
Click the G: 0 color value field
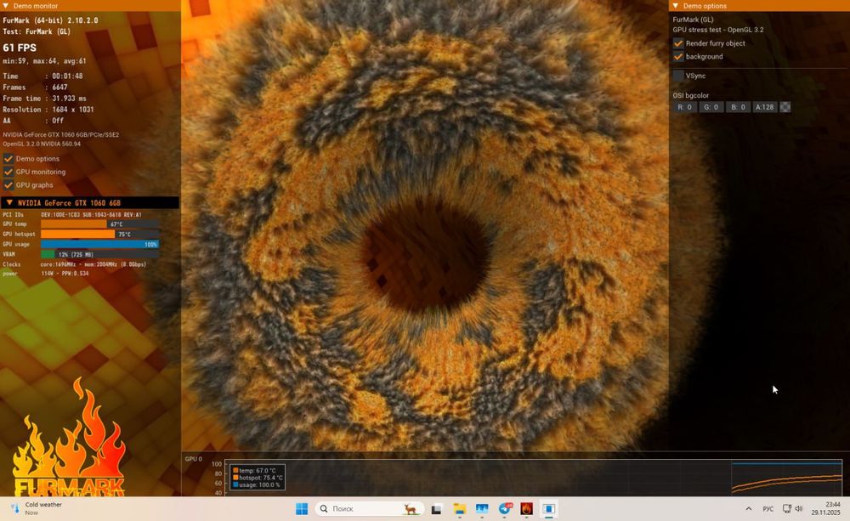[711, 107]
